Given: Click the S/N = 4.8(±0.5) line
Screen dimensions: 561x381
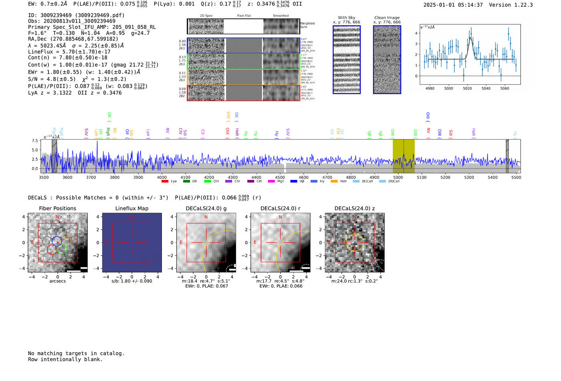Looking at the screenshot, I should (52, 79).
